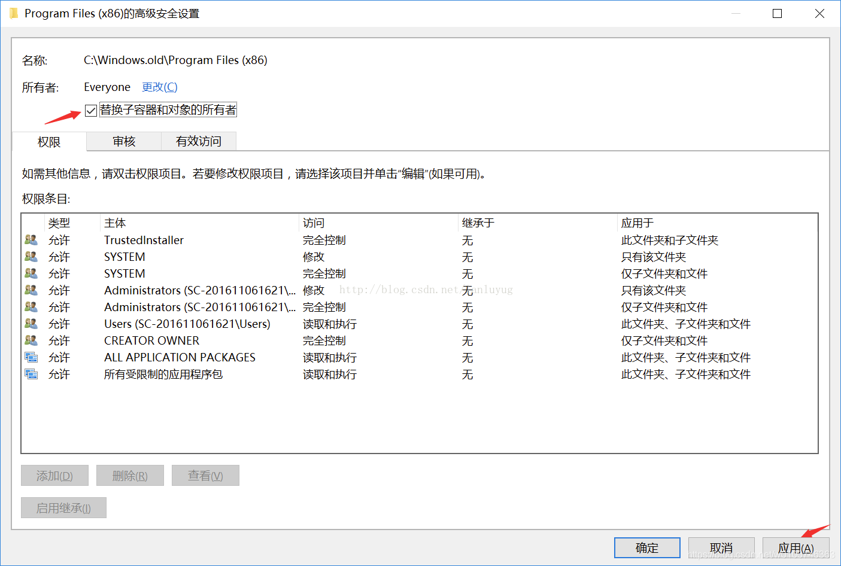Image resolution: width=841 pixels, height=566 pixels.
Task: Click icon of Administrators 完全控制 entry
Action: 31,307
